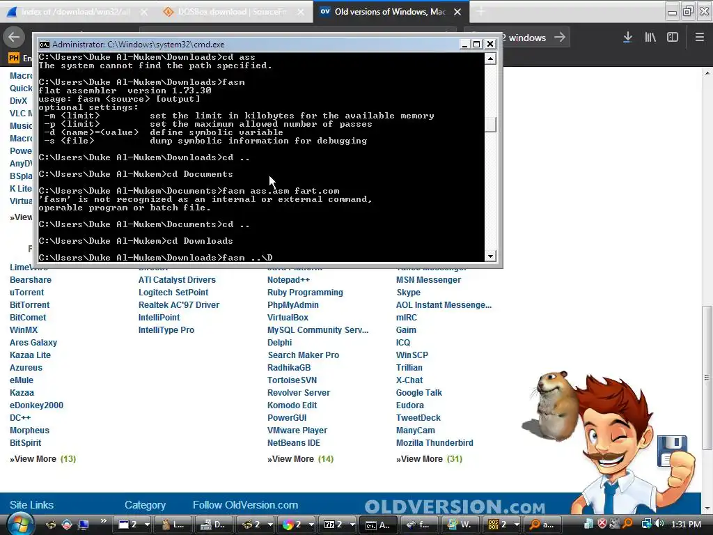Click cmd scrollbar down arrow
The image size is (713, 535).
[490, 256]
